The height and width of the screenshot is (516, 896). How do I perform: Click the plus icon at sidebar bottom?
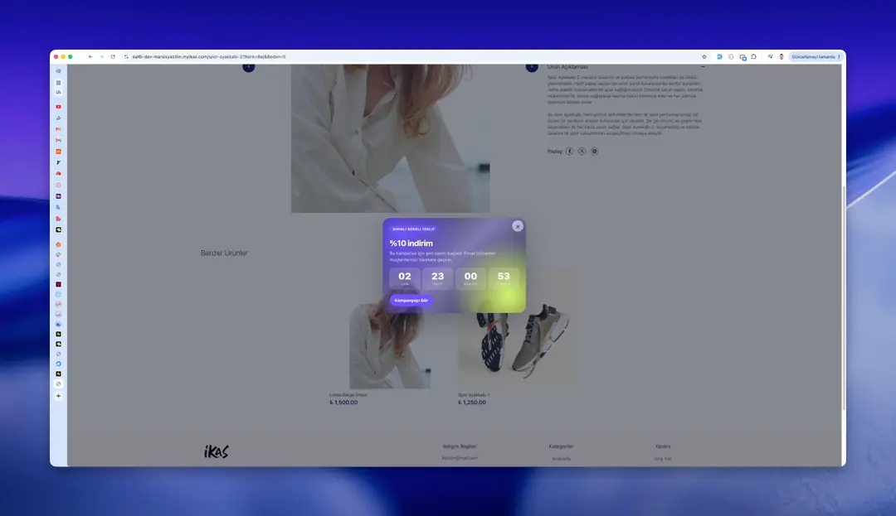58,396
